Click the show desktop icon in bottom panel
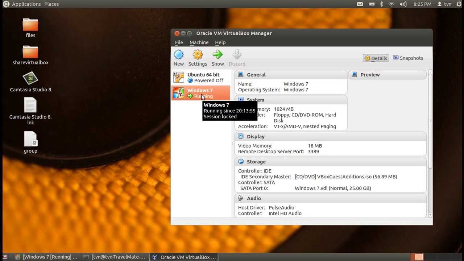Screen dimensions: 464x261 click(5, 257)
